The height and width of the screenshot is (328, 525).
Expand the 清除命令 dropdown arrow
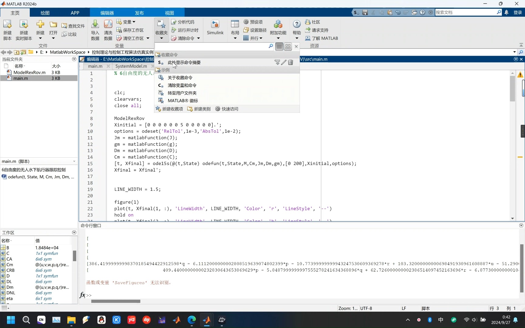(x=198, y=38)
